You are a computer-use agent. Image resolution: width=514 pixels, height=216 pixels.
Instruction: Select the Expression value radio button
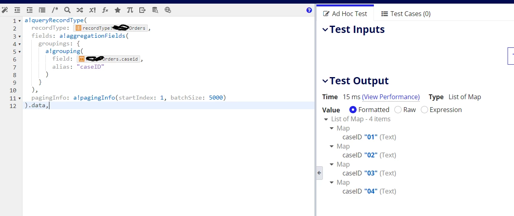click(424, 110)
